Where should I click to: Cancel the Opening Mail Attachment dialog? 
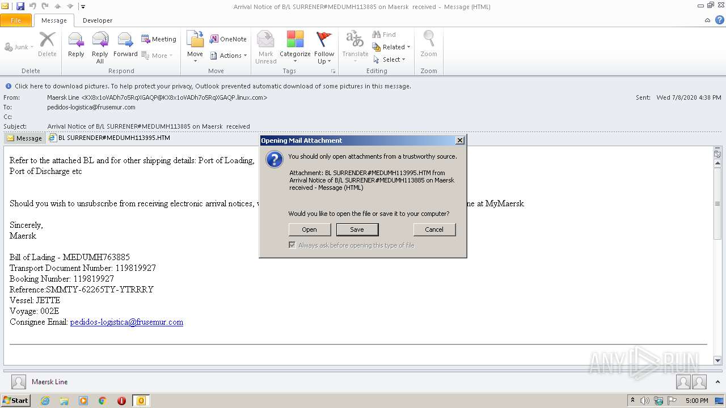coord(434,229)
